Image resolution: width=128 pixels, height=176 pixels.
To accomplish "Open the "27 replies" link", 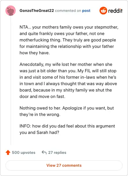I will [x=57, y=153].
